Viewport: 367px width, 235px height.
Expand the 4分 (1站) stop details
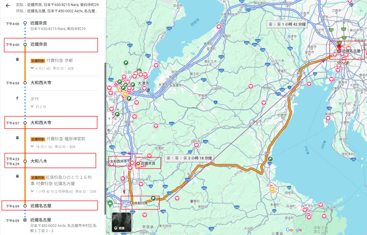(x=32, y=68)
